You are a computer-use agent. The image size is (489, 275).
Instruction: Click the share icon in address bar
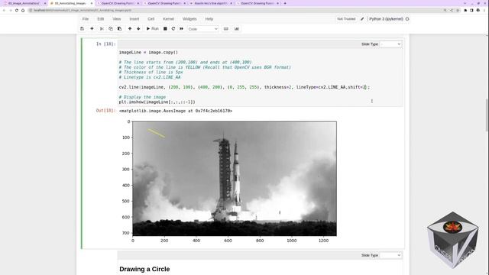click(x=452, y=10)
